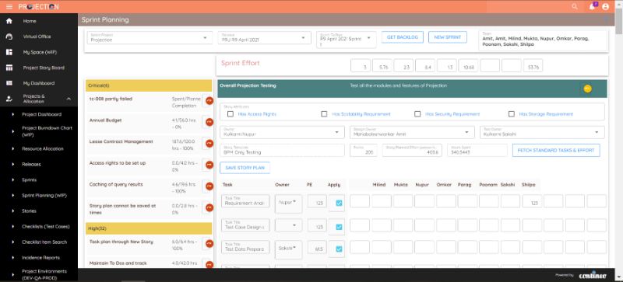Click red arrow for Lease Contract Management
The width and height of the screenshot is (623, 282).
tap(209, 144)
